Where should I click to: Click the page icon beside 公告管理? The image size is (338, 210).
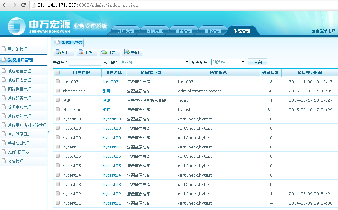coord(4,161)
